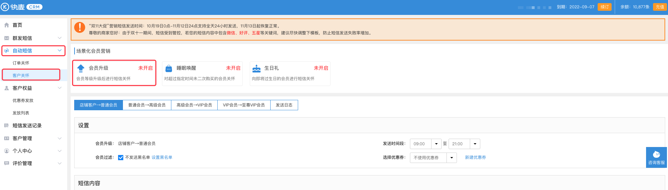Click the 到期: 2022-09-07 expiry text
Viewport: 668px width, 190px height.
click(576, 7)
